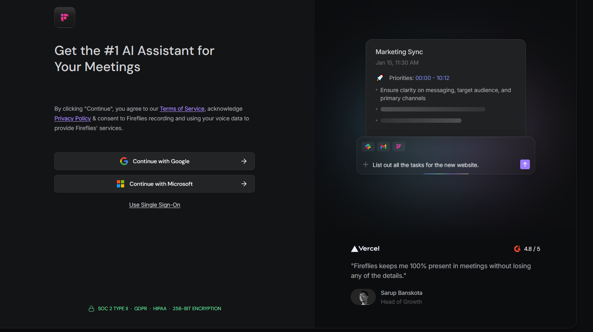Click arrow on Continue with Microsoft button

(244, 184)
